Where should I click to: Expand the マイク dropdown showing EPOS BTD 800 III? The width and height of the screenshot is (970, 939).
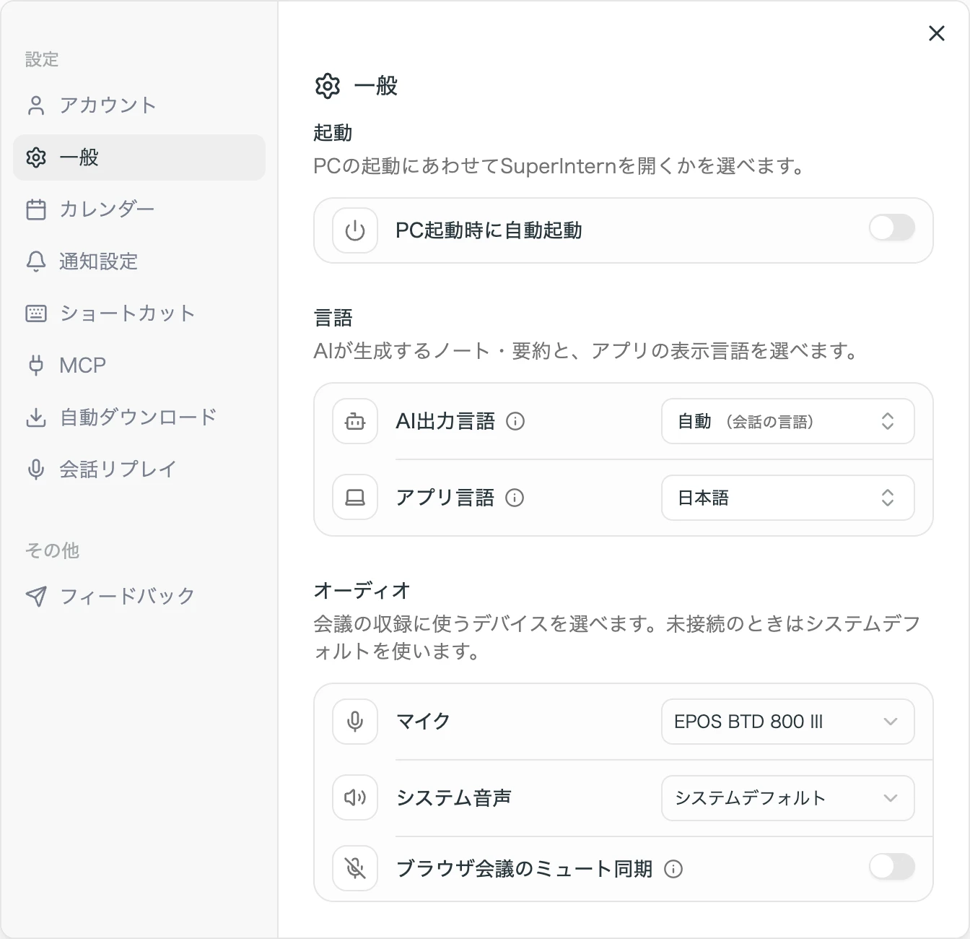pyautogui.click(x=788, y=722)
